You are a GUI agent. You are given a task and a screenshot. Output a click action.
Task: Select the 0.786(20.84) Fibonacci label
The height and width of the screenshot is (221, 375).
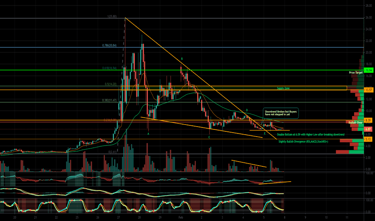coord(109,45)
